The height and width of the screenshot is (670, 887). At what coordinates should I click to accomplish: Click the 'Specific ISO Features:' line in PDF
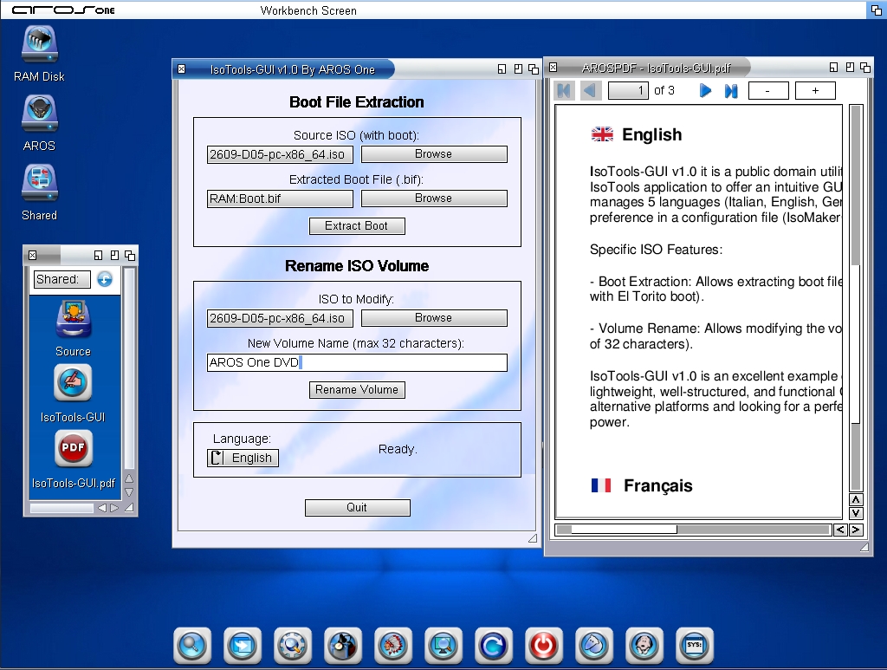pyautogui.click(x=656, y=250)
